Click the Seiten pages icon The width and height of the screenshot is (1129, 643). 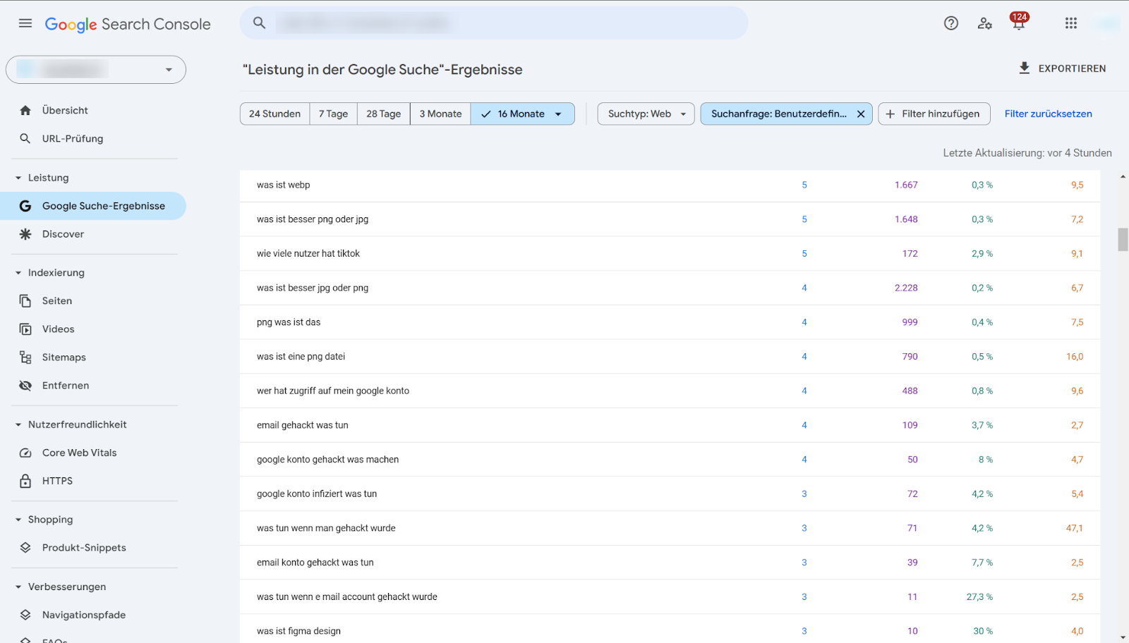point(25,301)
